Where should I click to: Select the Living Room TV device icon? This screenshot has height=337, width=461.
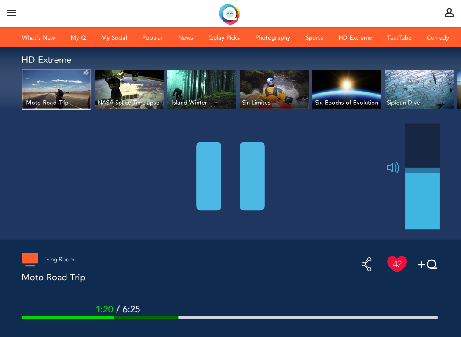click(30, 259)
